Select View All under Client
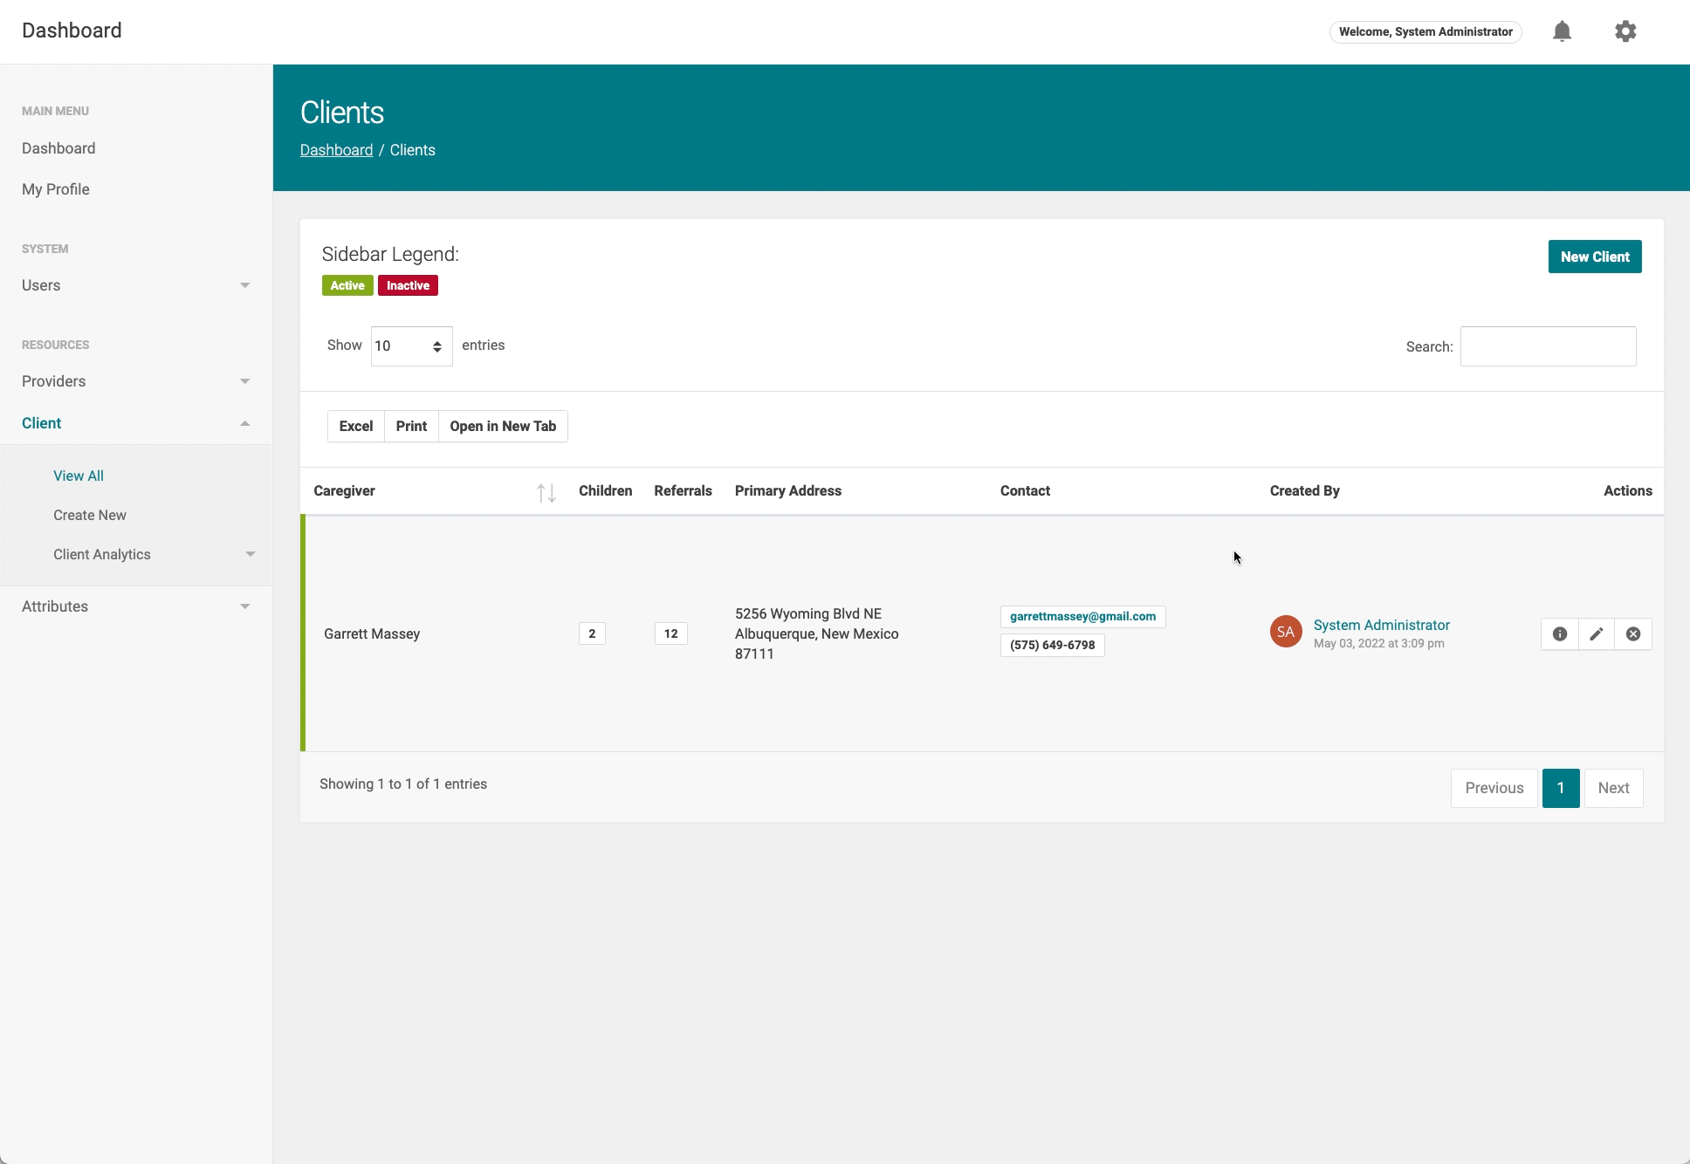 pos(79,476)
